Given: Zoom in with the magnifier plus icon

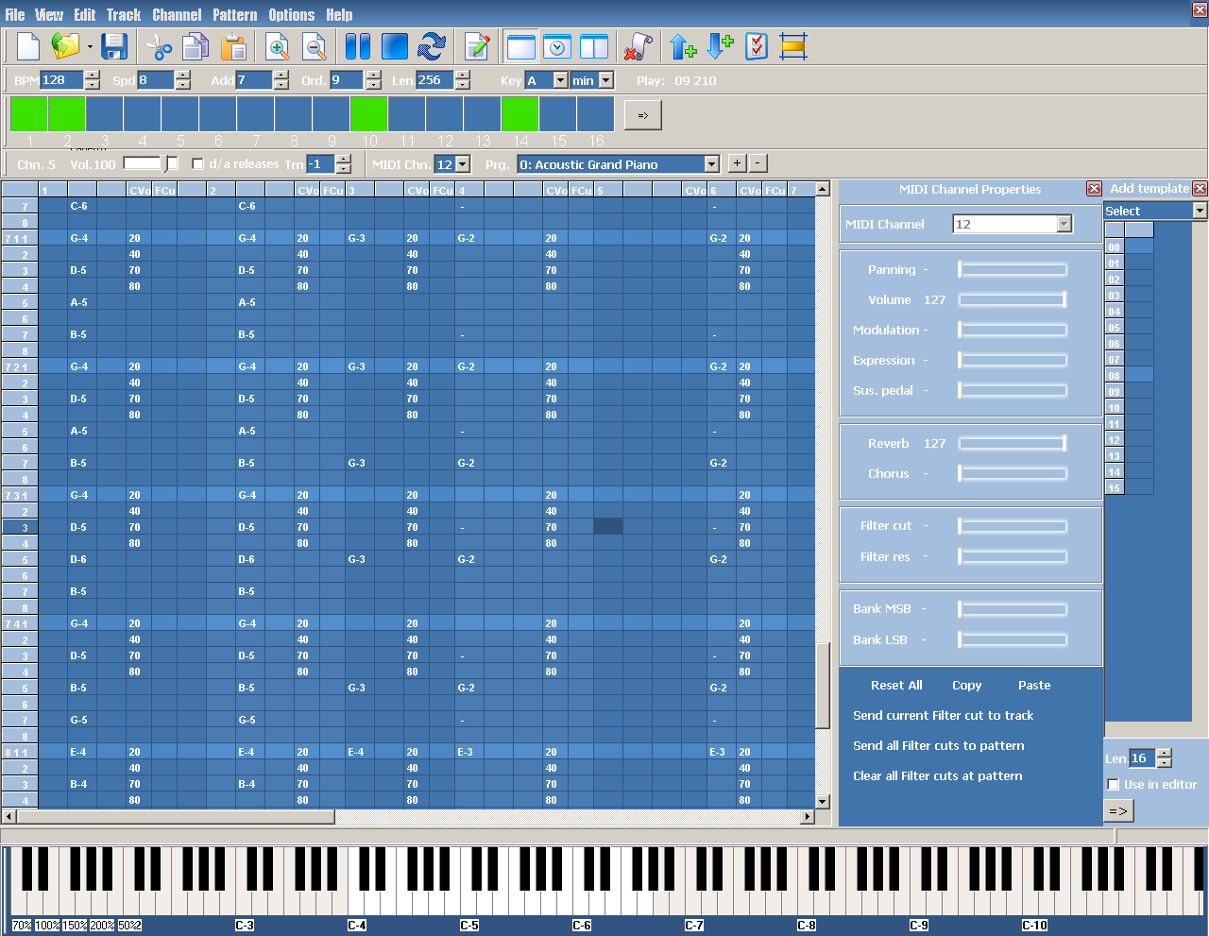Looking at the screenshot, I should click(x=278, y=46).
